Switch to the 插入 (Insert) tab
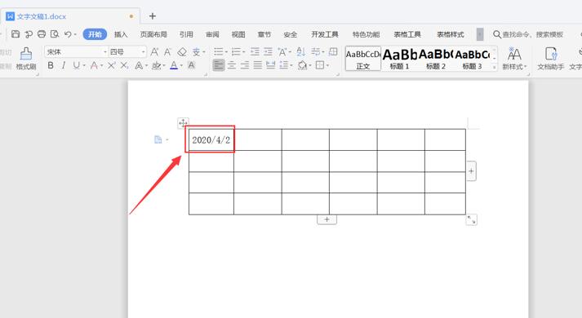Viewport: 582px width, 318px height. pos(121,34)
